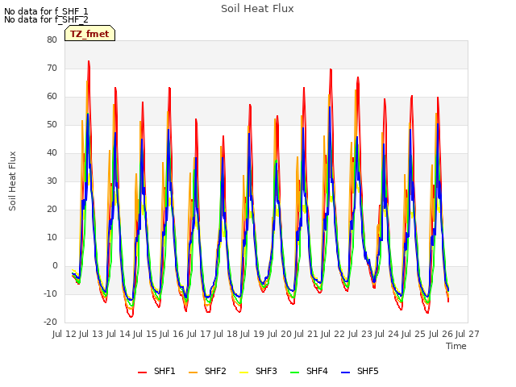Click the -20 y-axis tick label
The height and width of the screenshot is (387, 516).
50,322
